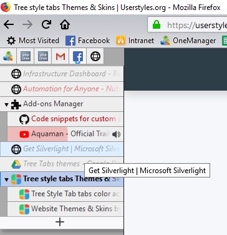Mute the Aquaman tab sound
Viewport: 227px width, 235px height.
pos(116,134)
